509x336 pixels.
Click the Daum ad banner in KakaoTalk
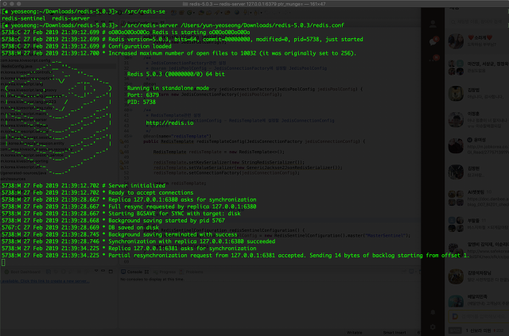point(479,316)
